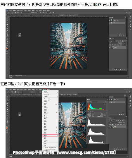This screenshot has width=132, height=158.
Task: Select Rectangular Marquee tool in upper screenshot
Action: point(7,19)
